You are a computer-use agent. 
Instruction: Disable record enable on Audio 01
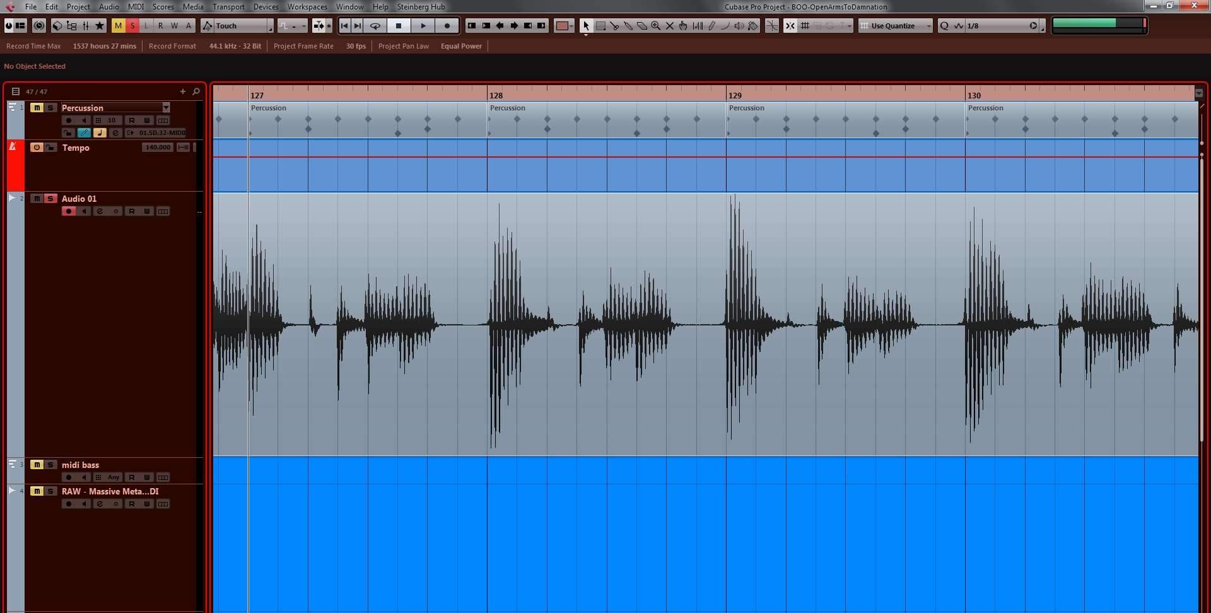click(69, 211)
